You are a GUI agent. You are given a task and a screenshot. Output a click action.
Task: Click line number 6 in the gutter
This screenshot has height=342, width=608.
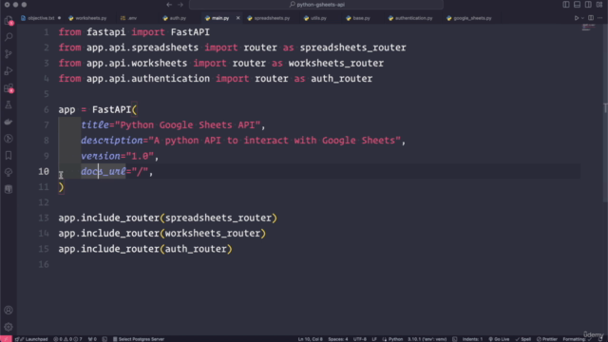point(47,110)
